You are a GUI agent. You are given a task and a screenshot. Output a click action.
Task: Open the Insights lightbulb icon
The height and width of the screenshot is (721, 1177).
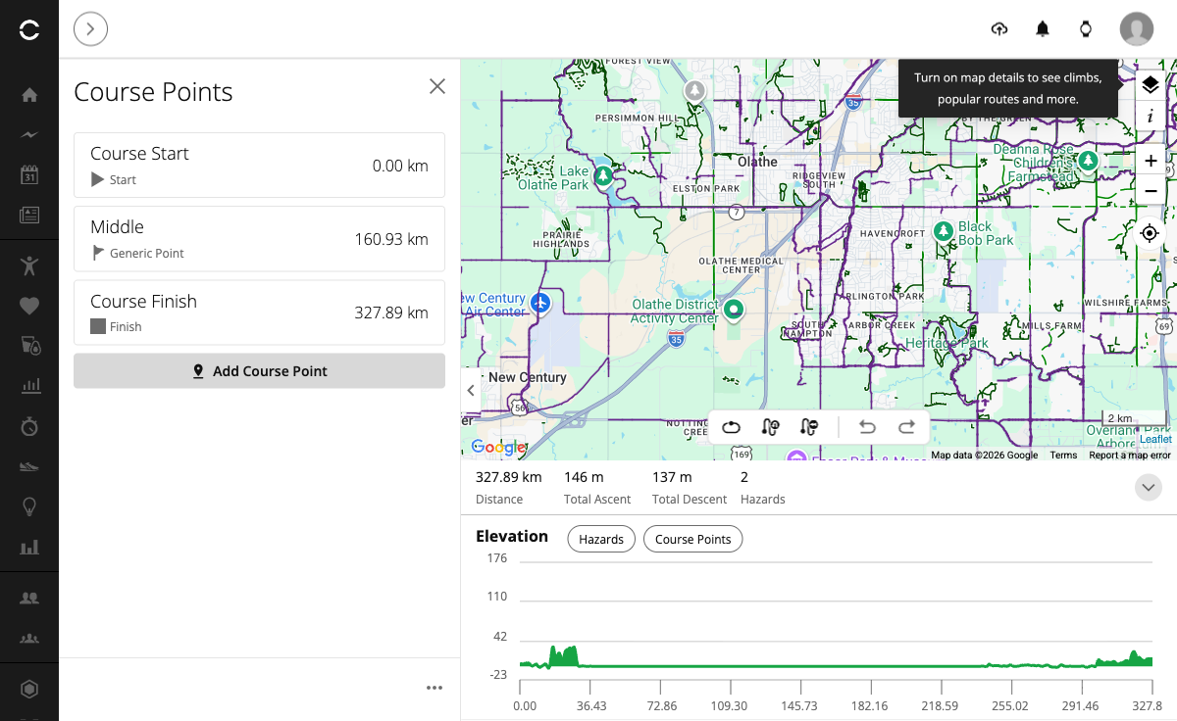click(x=29, y=506)
